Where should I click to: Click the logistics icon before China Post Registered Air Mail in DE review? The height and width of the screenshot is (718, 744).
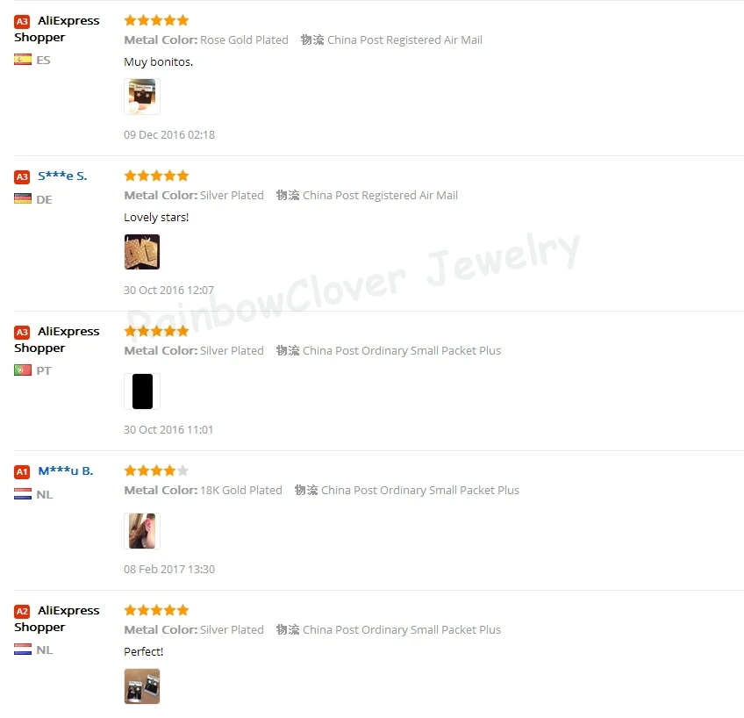coord(288,195)
